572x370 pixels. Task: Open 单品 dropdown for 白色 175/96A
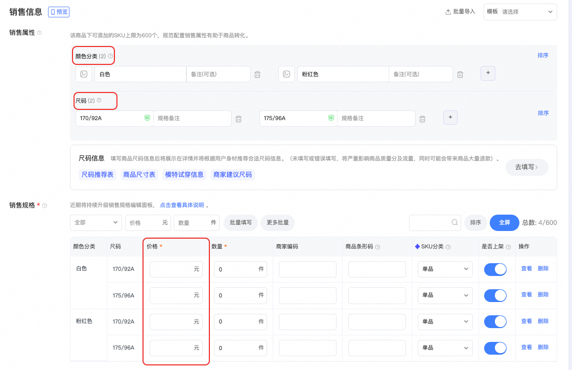tap(445, 295)
